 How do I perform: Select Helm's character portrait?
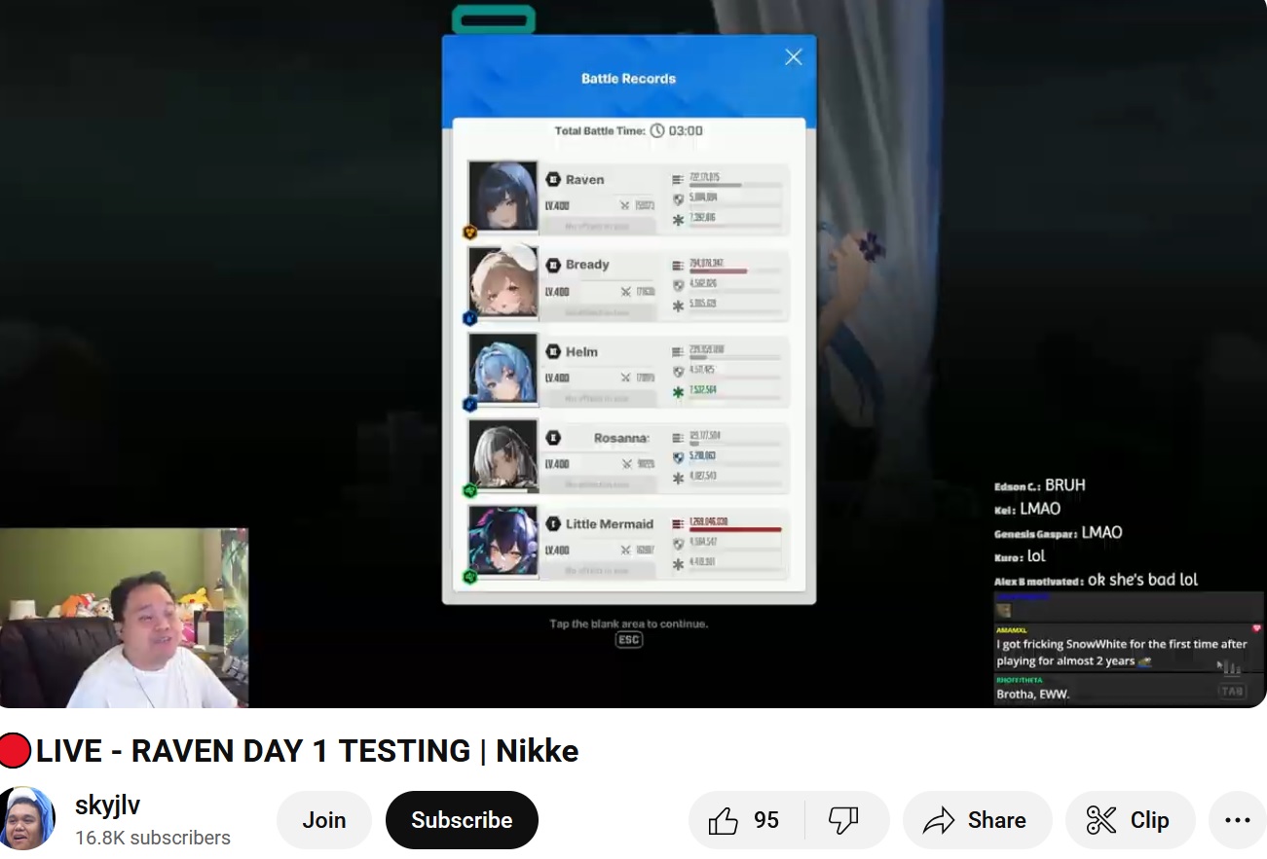[503, 368]
